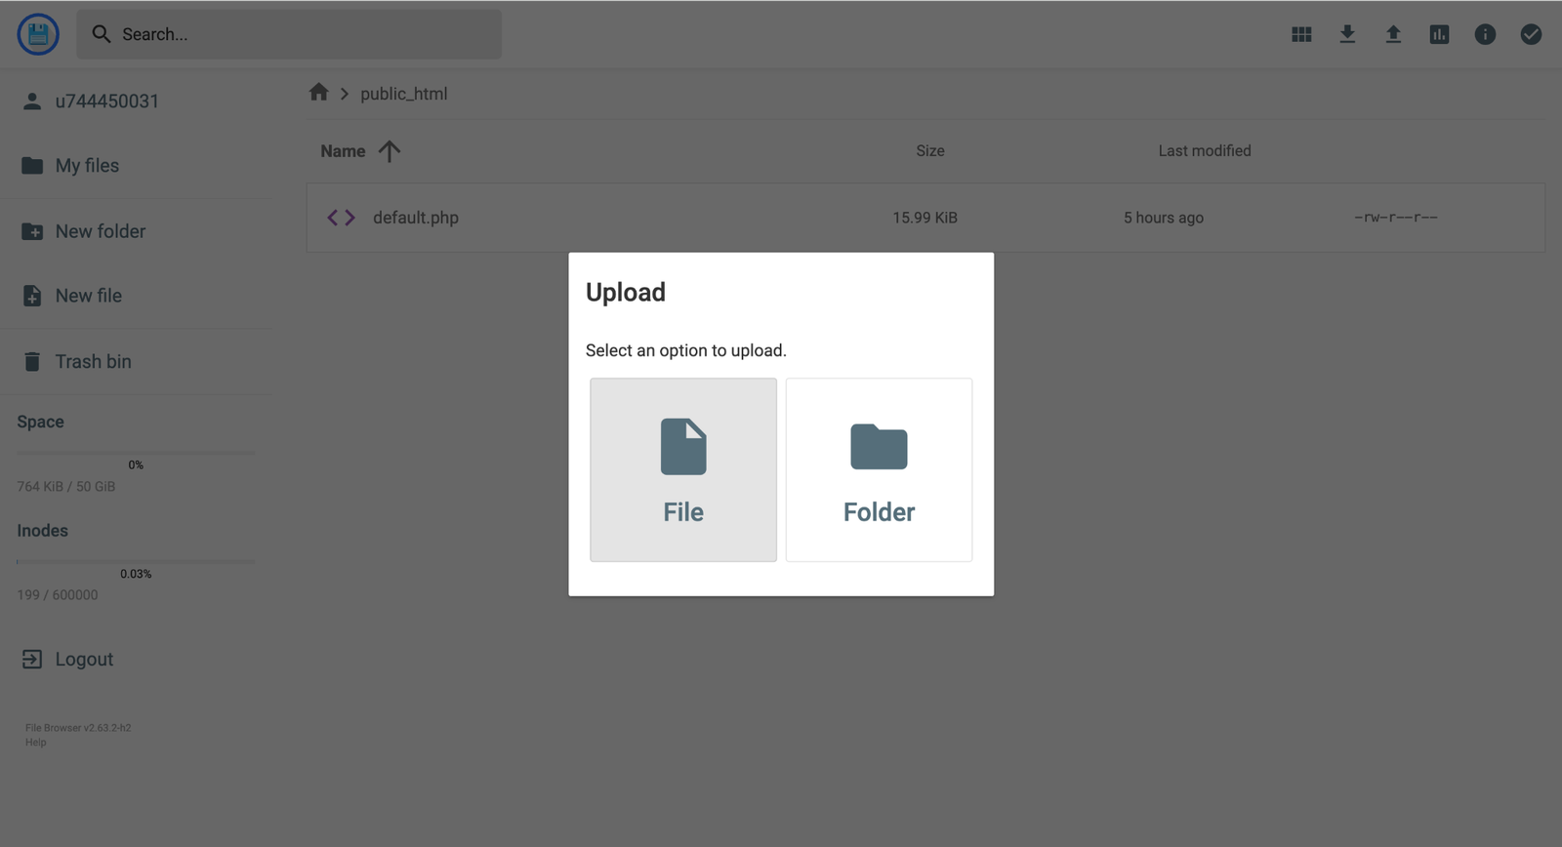This screenshot has width=1562, height=847.
Task: Click public_html breadcrumb
Action: coord(403,94)
